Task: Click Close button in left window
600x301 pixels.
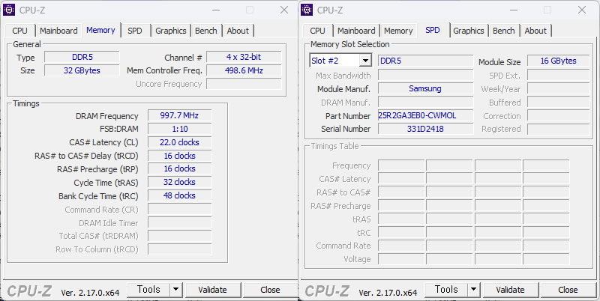Action: point(270,290)
